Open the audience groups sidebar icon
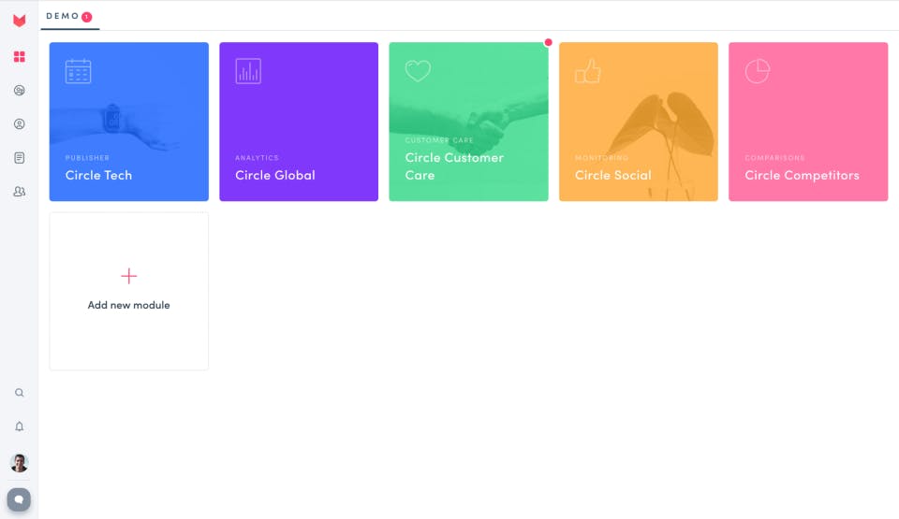 19,91
